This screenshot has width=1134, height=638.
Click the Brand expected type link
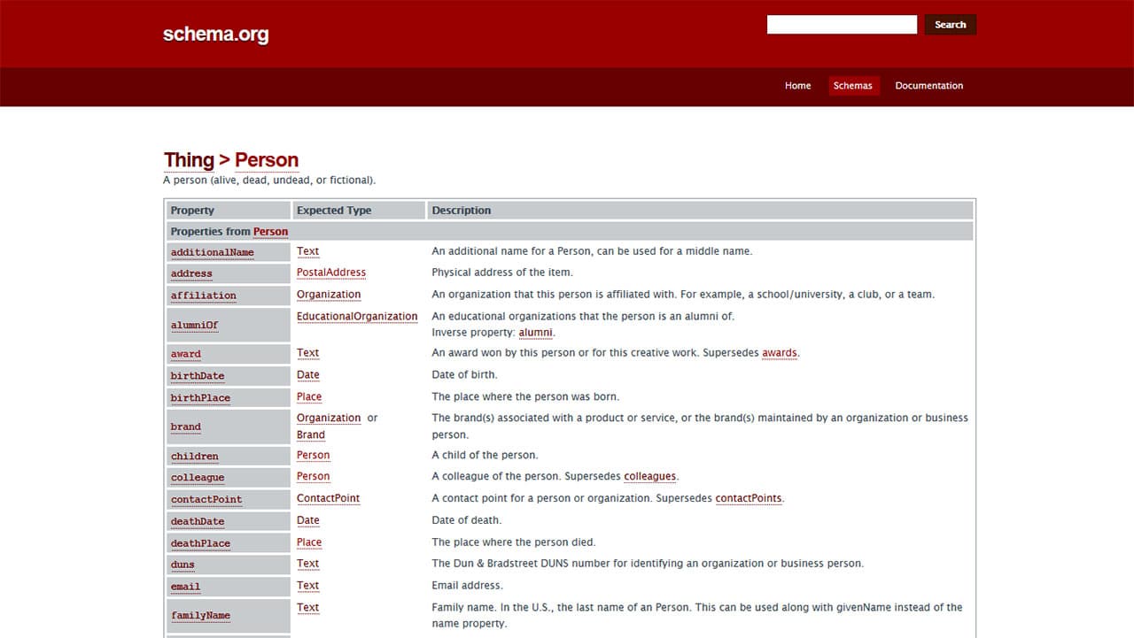click(x=311, y=435)
